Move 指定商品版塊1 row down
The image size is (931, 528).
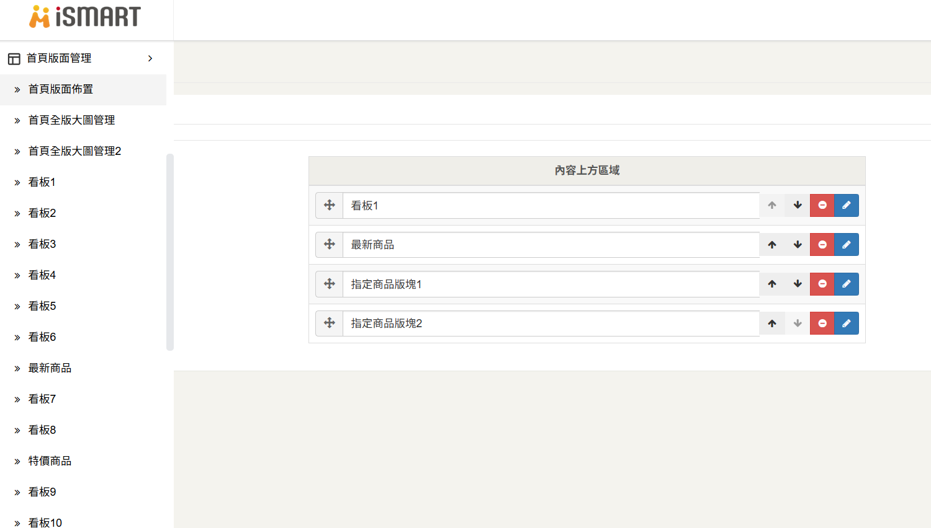pos(798,284)
